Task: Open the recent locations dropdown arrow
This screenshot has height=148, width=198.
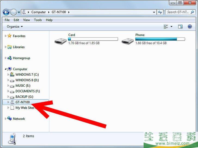Action: click(x=19, y=12)
